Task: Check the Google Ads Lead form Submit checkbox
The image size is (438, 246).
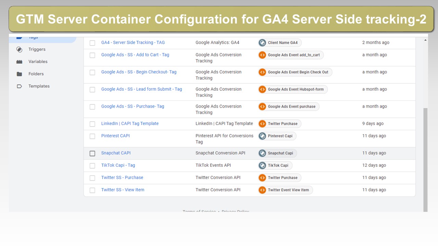Action: 92,90
